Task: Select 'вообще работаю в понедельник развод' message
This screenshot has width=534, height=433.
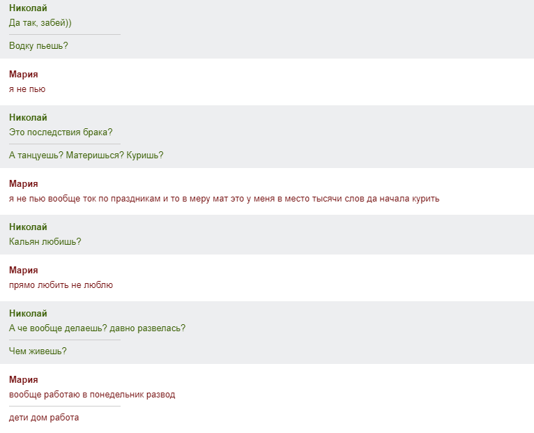Action: [x=92, y=395]
